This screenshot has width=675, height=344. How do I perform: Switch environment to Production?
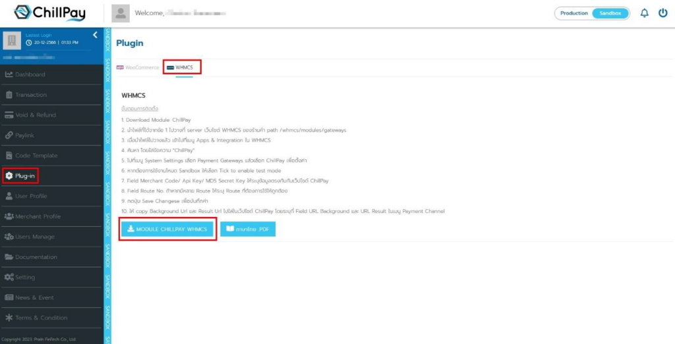(x=574, y=13)
